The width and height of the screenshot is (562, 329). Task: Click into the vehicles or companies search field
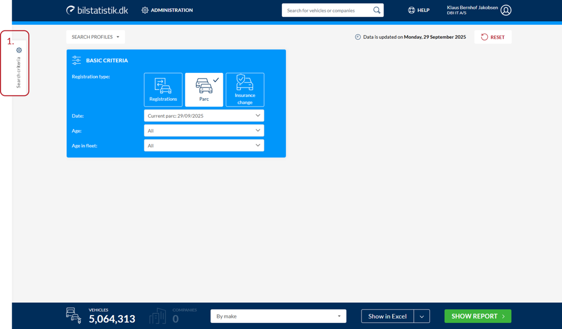pos(327,10)
